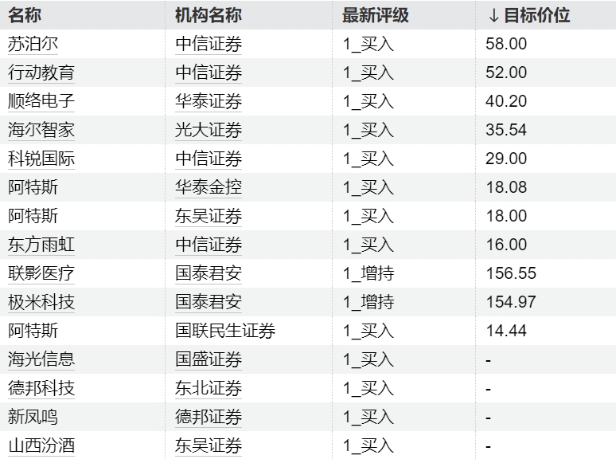Click the 机构名称 column header
The image size is (616, 459).
[x=209, y=15]
